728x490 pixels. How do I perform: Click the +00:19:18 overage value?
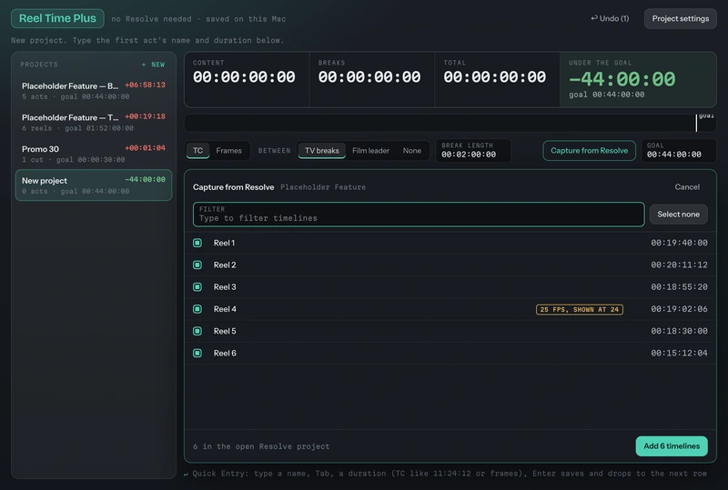point(145,116)
